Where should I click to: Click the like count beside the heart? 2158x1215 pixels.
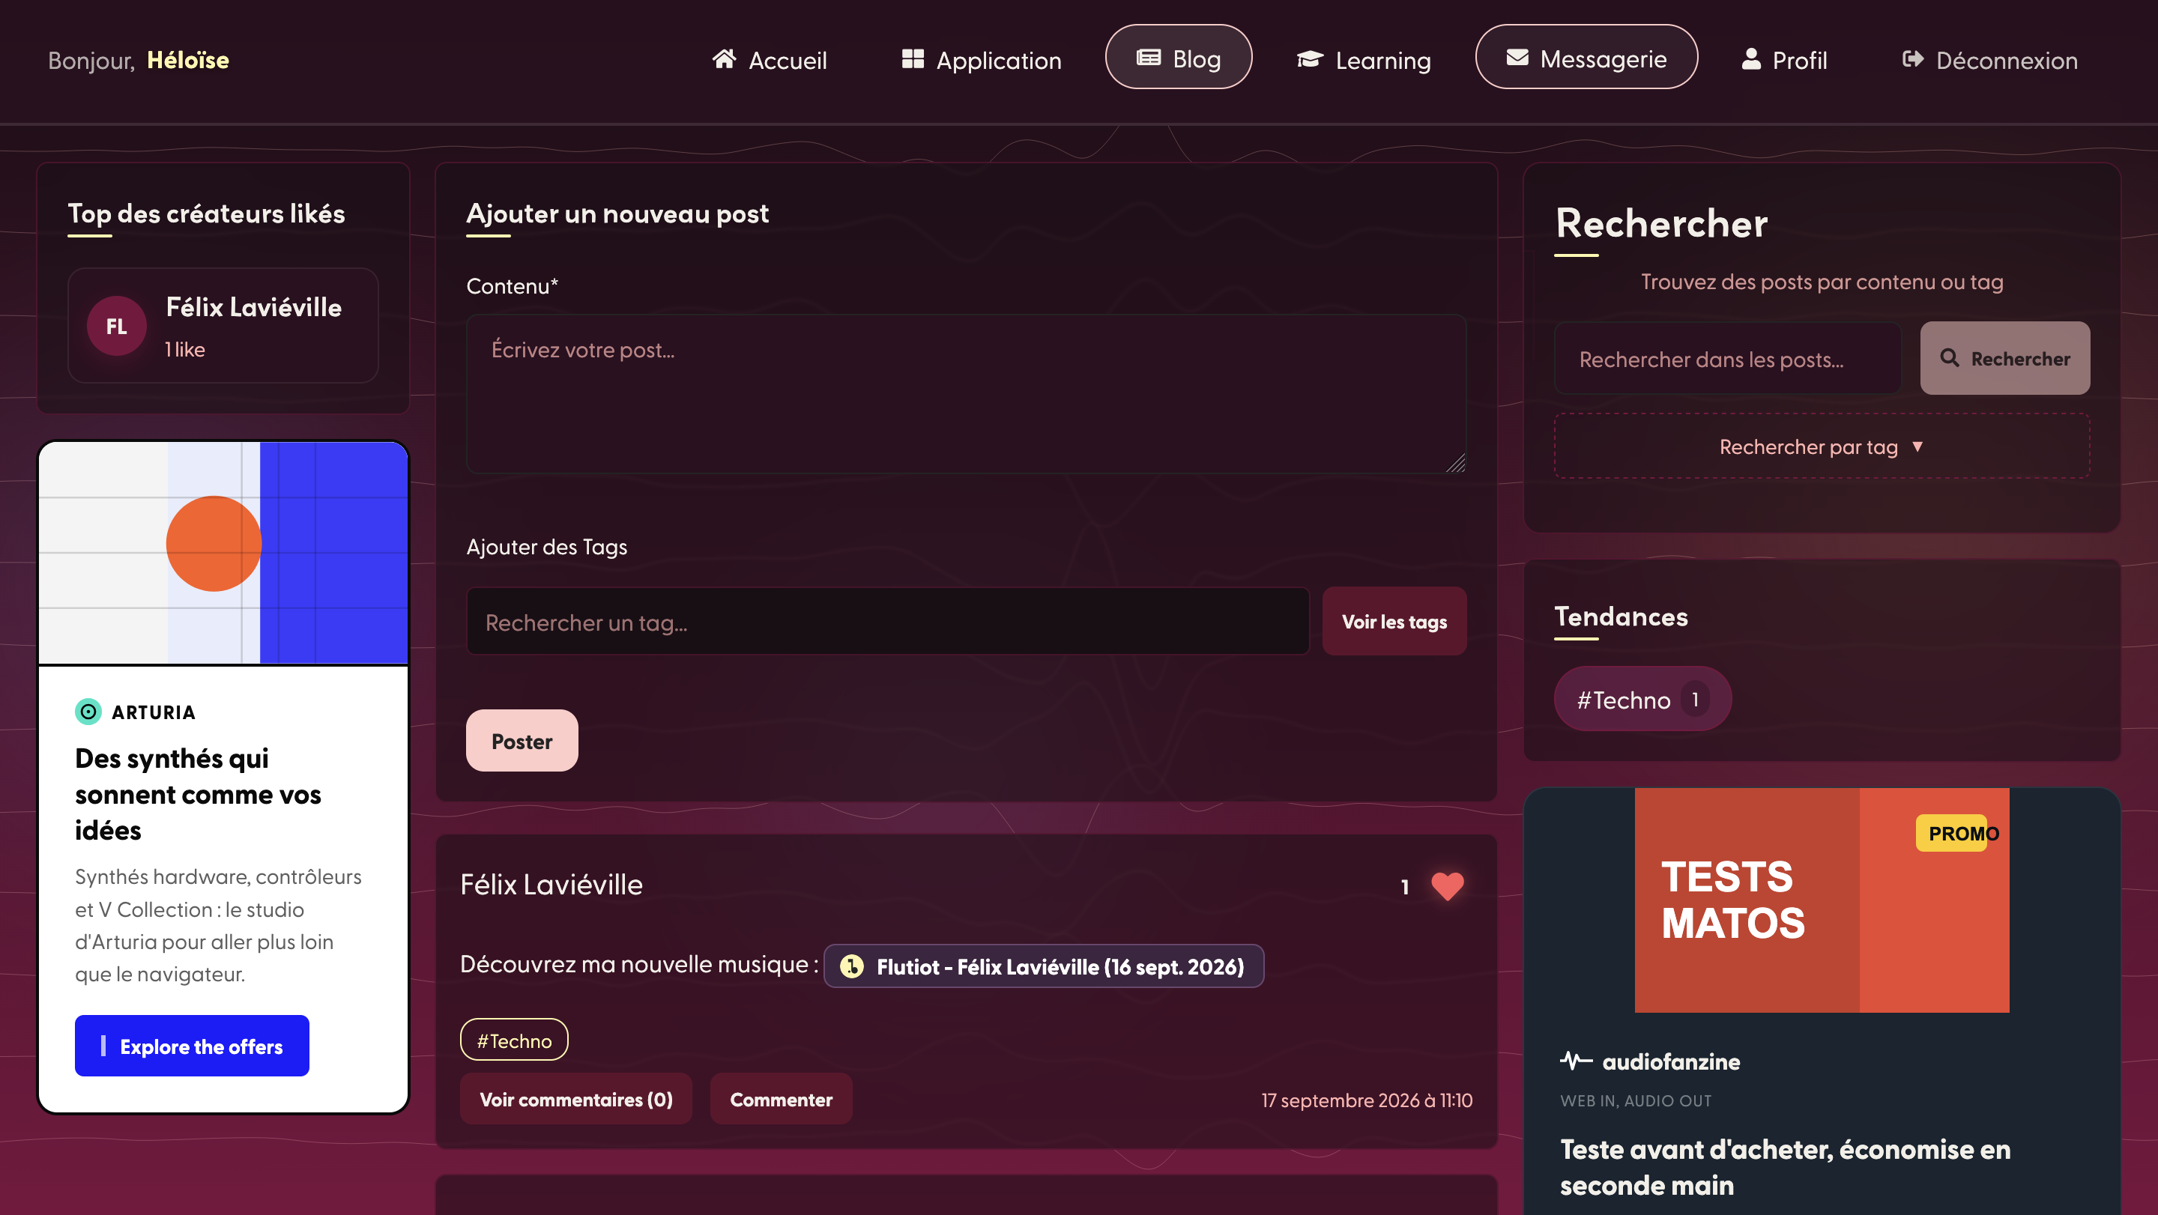tap(1405, 887)
